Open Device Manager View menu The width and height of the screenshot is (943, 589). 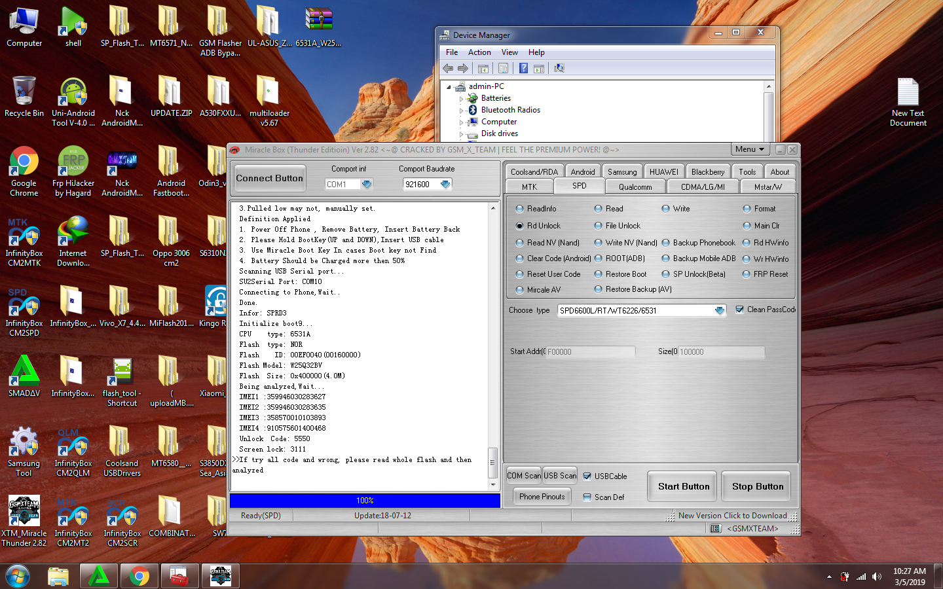click(509, 52)
